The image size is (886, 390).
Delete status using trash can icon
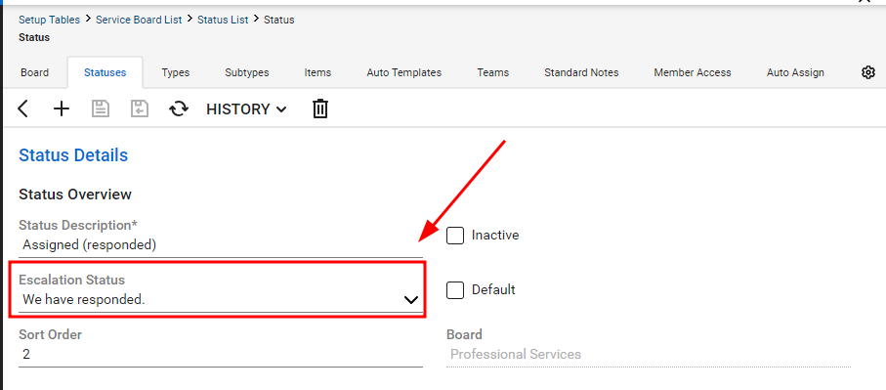(319, 108)
